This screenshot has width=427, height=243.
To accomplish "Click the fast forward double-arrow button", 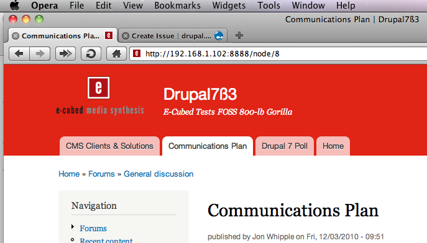I will [x=66, y=53].
